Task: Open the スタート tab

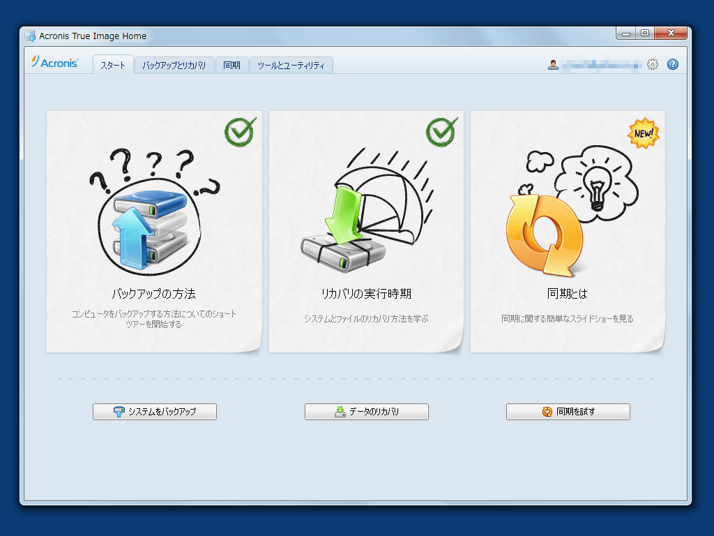Action: pos(113,65)
